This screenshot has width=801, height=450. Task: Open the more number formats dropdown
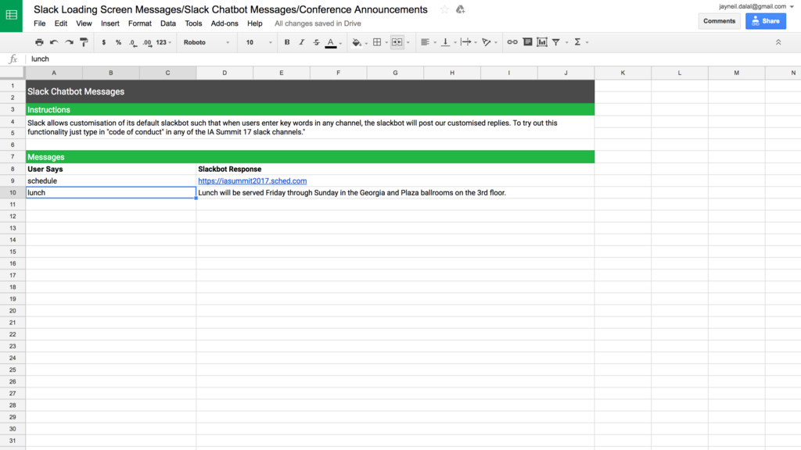[x=164, y=42]
